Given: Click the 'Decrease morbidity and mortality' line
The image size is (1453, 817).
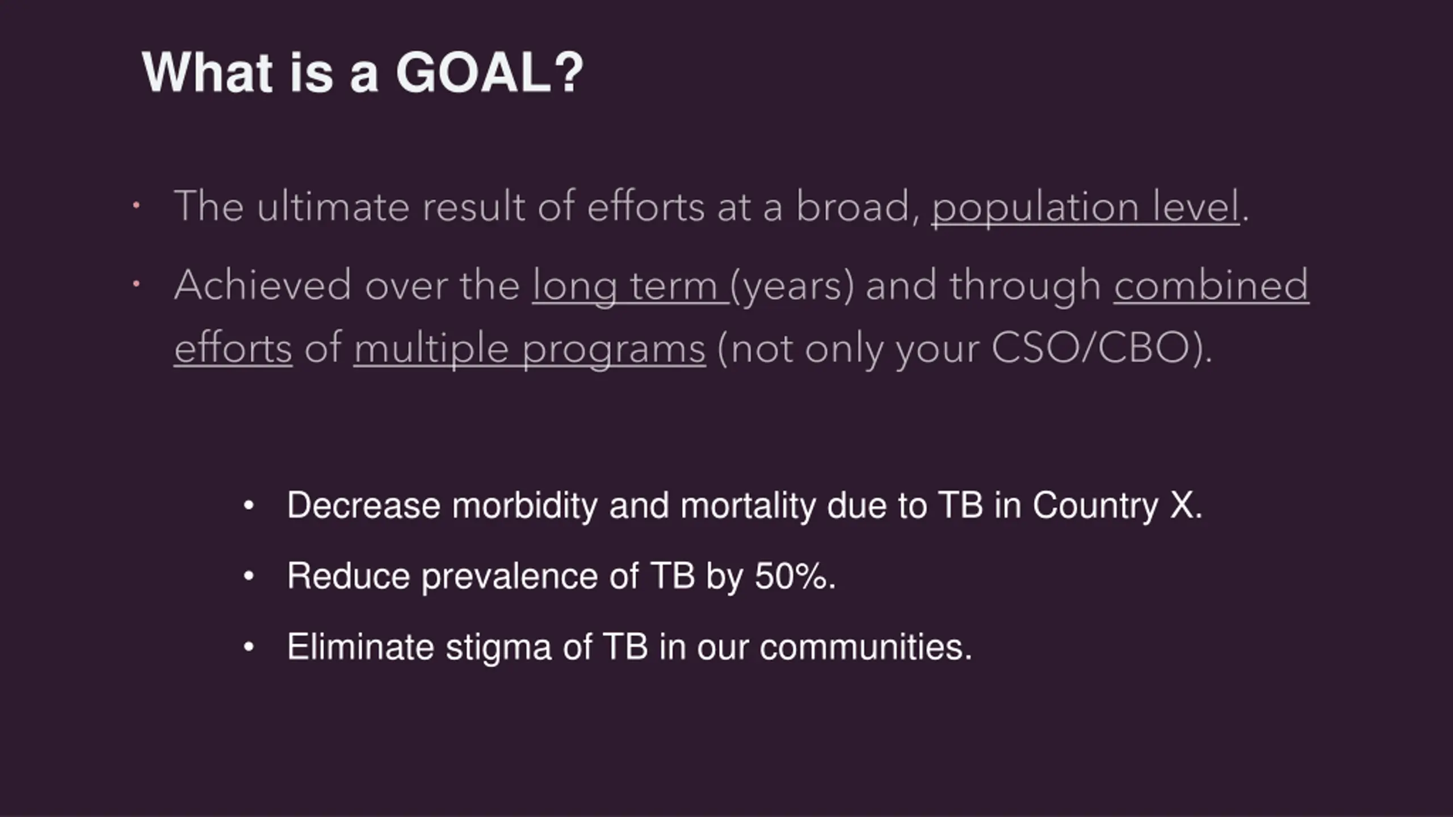Looking at the screenshot, I should click(745, 506).
